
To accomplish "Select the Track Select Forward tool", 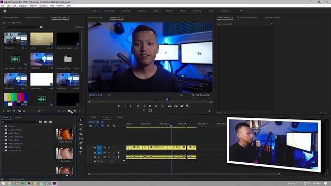I will (81, 125).
